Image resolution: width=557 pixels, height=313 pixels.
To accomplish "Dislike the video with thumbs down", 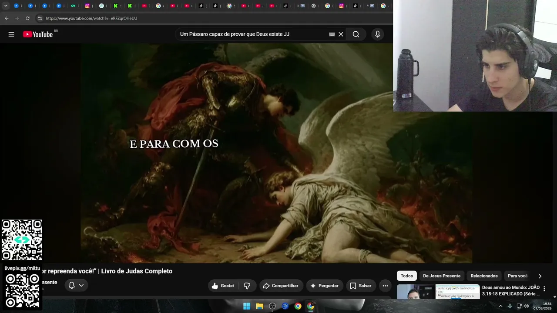I will pos(247,286).
